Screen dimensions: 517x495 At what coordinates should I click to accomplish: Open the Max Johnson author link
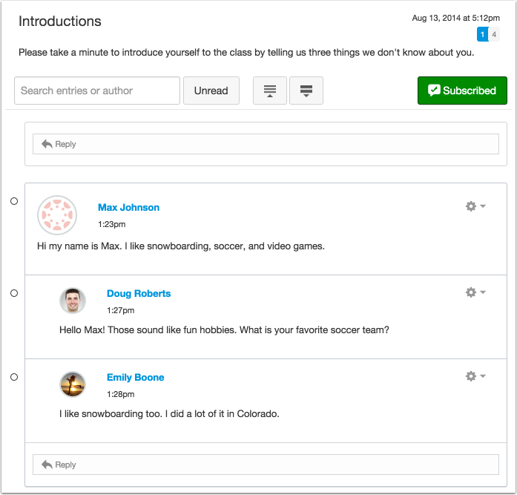tap(128, 208)
